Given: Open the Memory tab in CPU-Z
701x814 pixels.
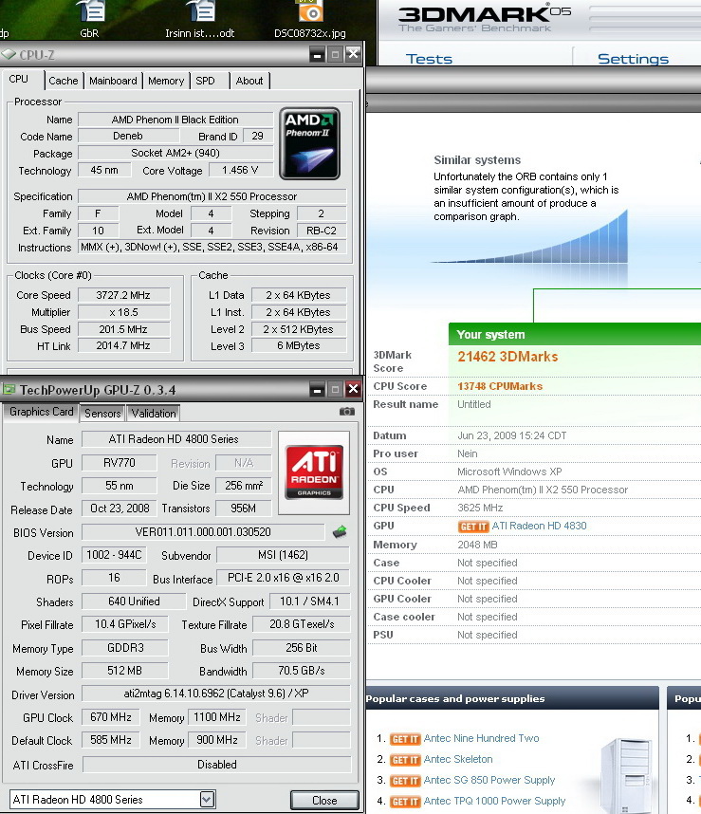Looking at the screenshot, I should pos(166,81).
